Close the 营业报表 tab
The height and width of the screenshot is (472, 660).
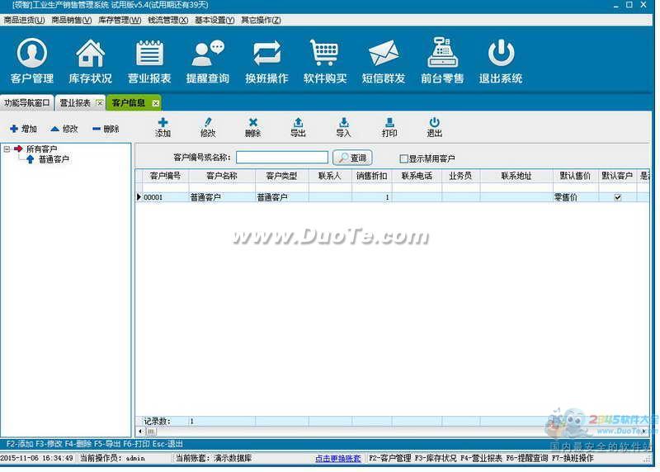(x=99, y=103)
